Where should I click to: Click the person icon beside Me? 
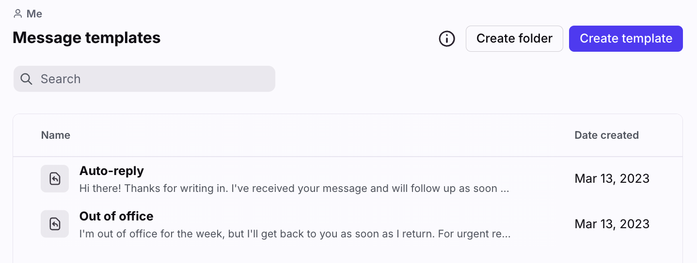(x=18, y=14)
